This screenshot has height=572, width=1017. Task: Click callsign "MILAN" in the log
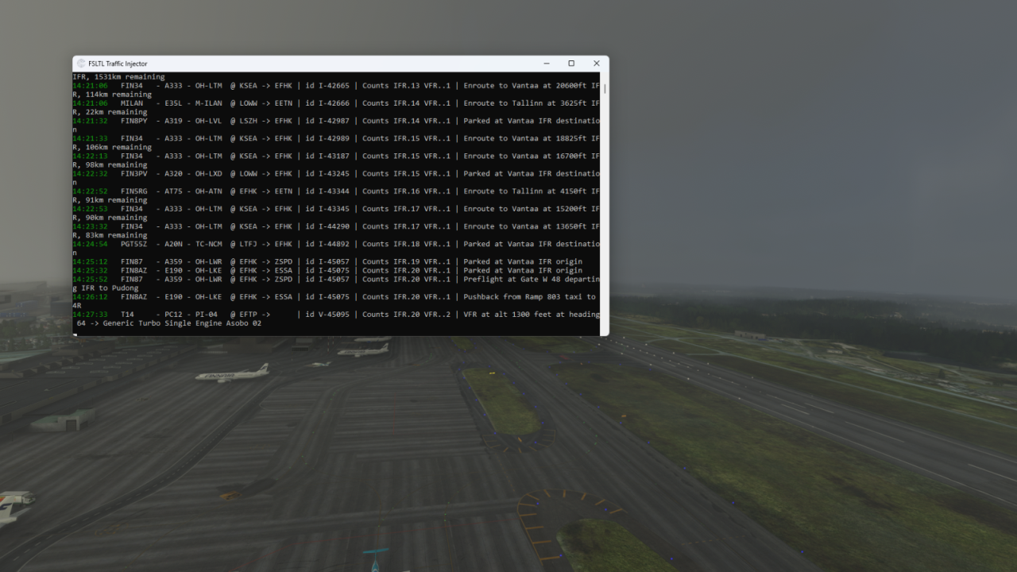coord(132,103)
